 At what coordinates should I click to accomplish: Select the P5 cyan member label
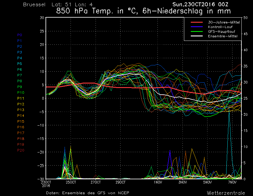point(20,64)
